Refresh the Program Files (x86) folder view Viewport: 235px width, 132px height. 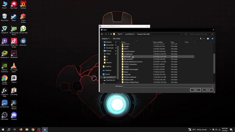point(185,34)
